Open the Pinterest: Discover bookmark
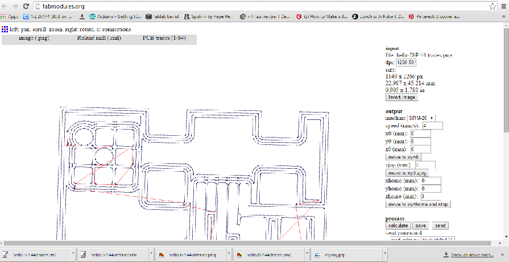This screenshot has width=509, height=262. pos(434,16)
